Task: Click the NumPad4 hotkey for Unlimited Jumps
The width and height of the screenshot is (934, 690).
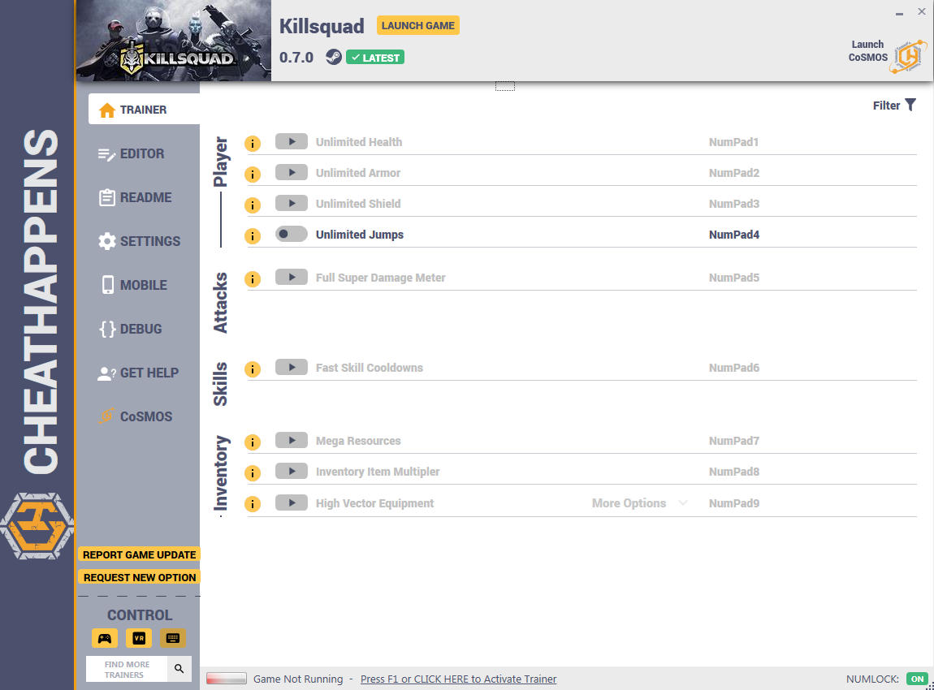Action: tap(734, 235)
